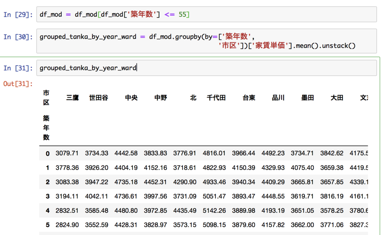Click row index 5 in the table
386x235 pixels.
[47, 225]
